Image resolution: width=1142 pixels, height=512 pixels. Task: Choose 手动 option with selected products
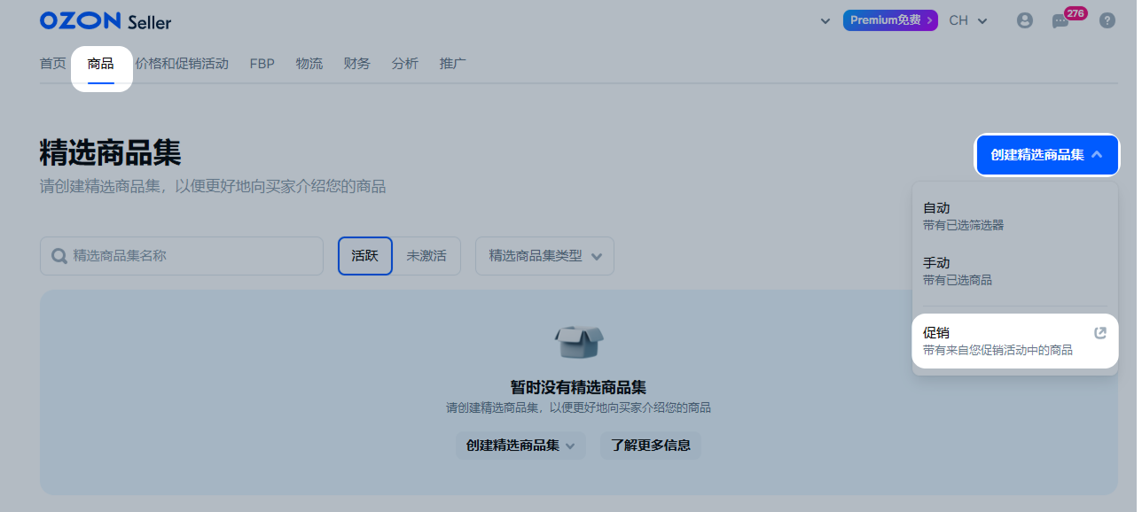(x=1015, y=271)
